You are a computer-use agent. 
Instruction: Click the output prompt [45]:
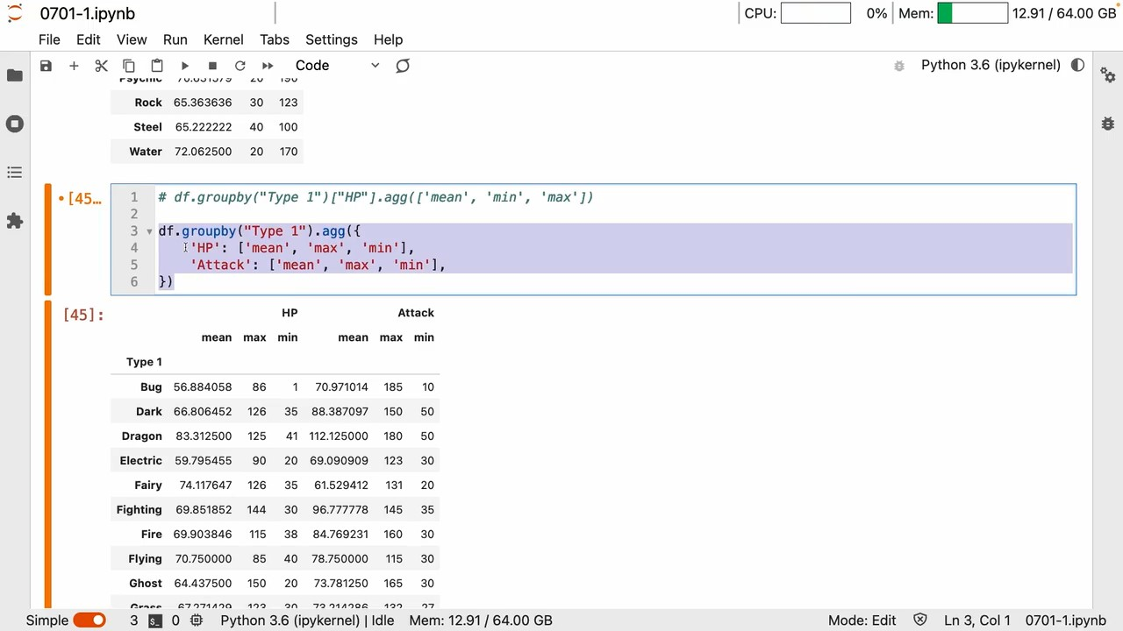(x=83, y=314)
